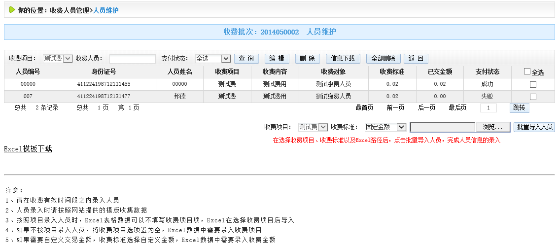The width and height of the screenshot is (558, 247).
Task: Check the box for row 00000
Action: coord(533,84)
